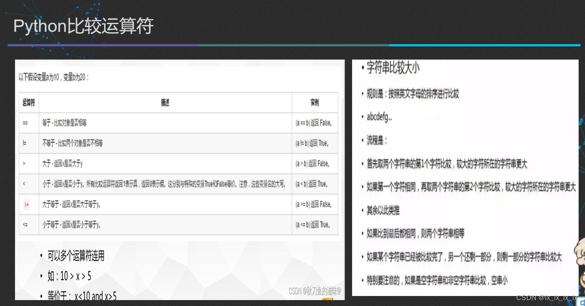The image size is (585, 306).
Task: Click bullet "如果比到最后都相同，则两个字符串相等"
Action: (x=415, y=234)
